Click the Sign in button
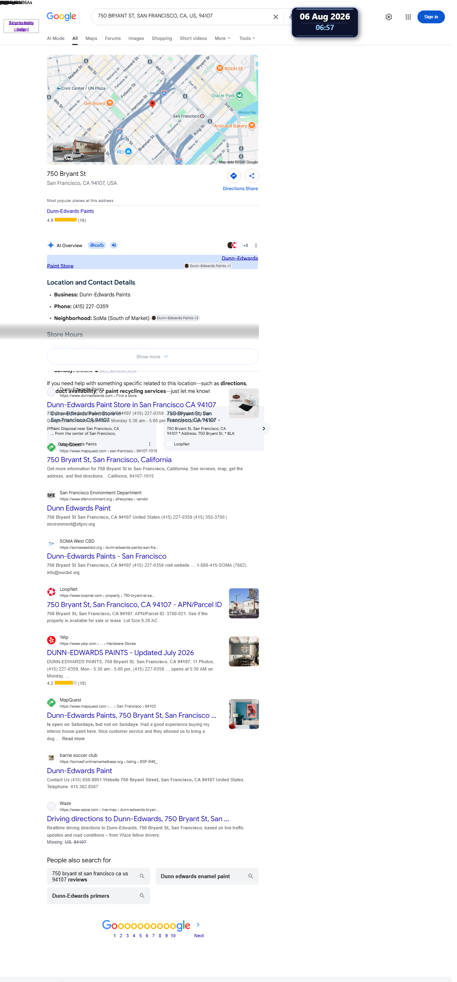 click(431, 17)
